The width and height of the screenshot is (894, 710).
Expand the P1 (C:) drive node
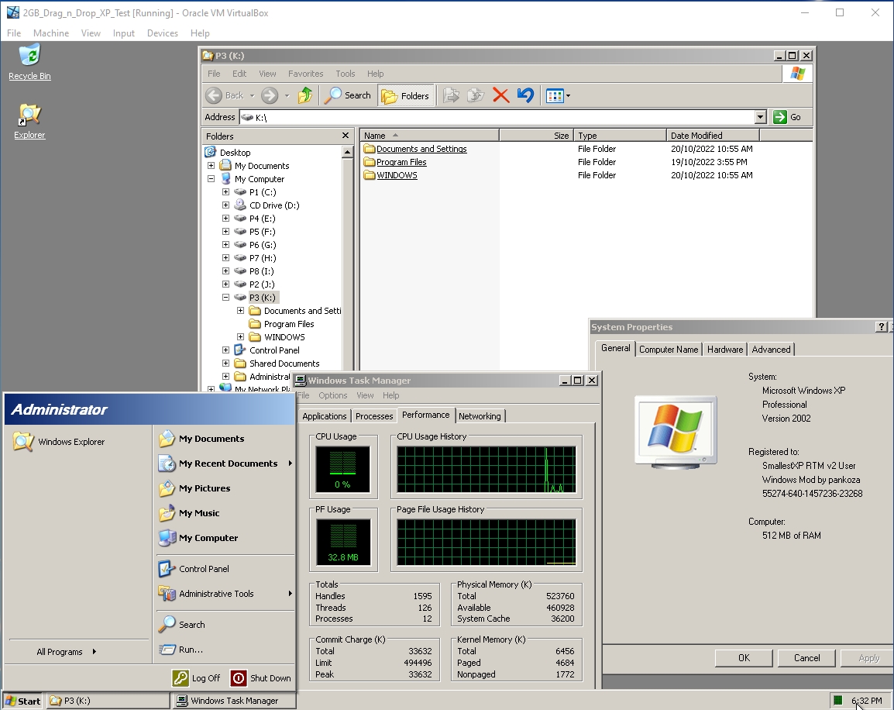pos(225,191)
